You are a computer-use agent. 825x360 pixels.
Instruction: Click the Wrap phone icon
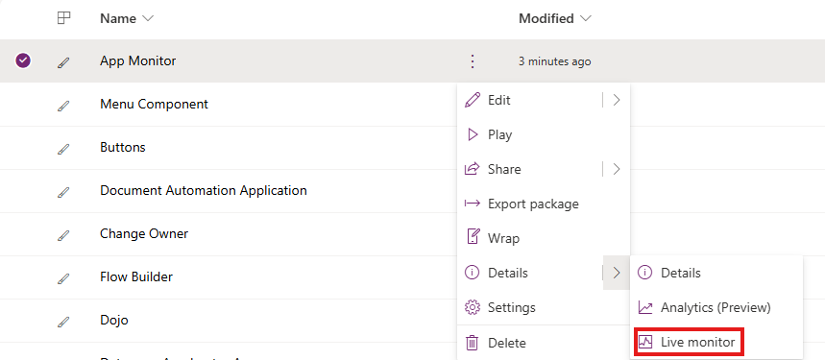point(473,237)
